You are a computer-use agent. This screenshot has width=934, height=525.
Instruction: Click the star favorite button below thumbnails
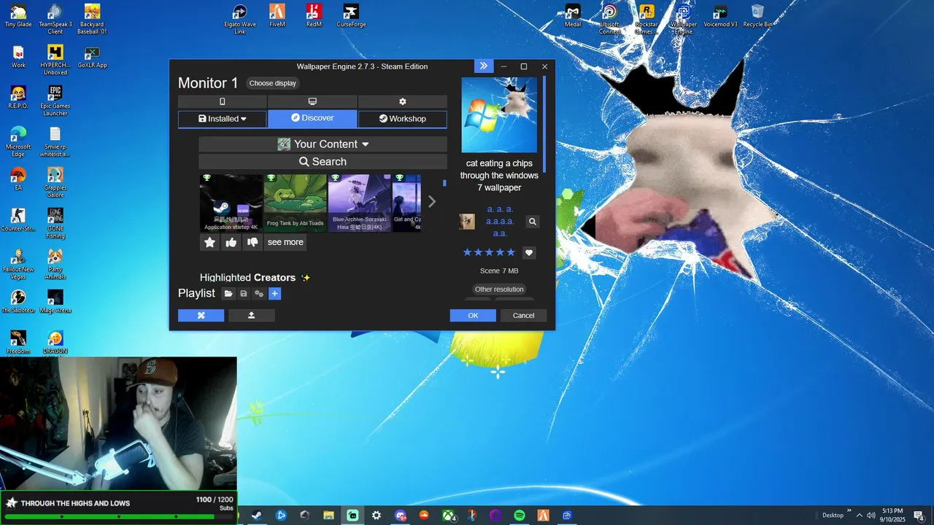[210, 242]
